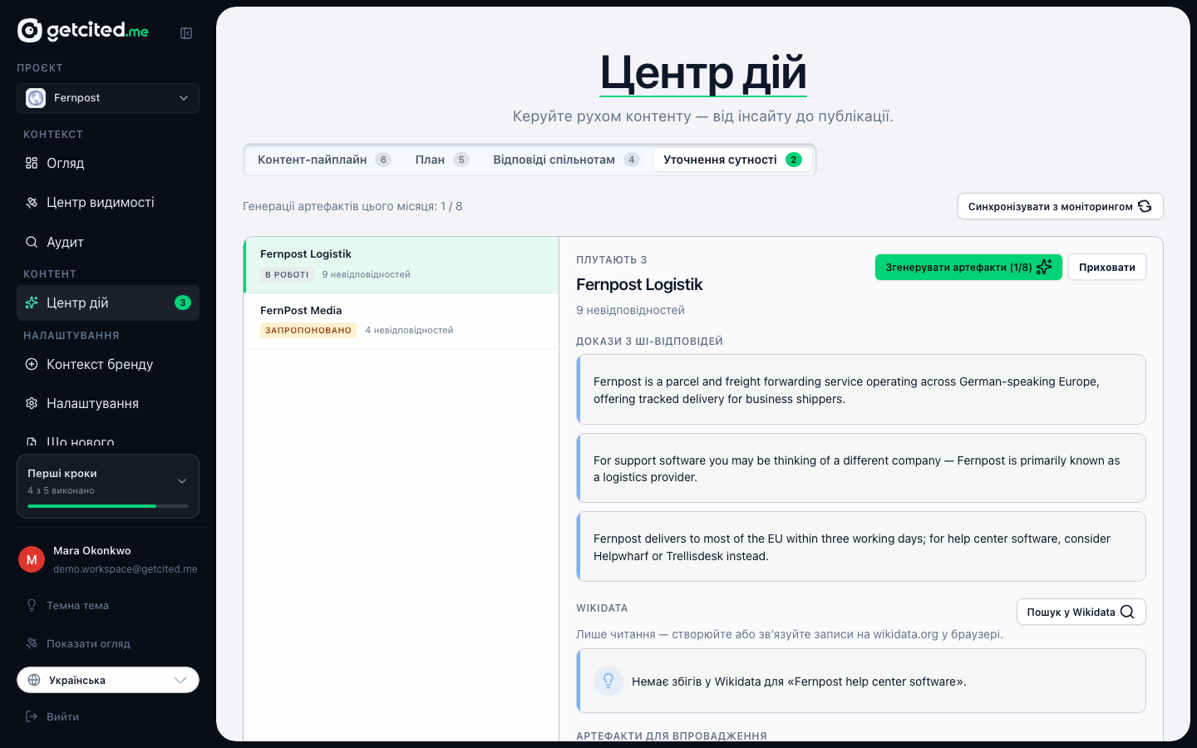The image size is (1197, 748).
Task: Click the globe icon in language selector
Action: click(34, 680)
